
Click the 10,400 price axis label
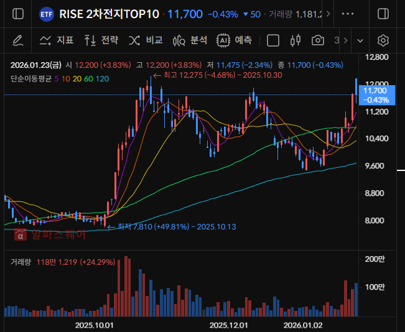(x=377, y=139)
